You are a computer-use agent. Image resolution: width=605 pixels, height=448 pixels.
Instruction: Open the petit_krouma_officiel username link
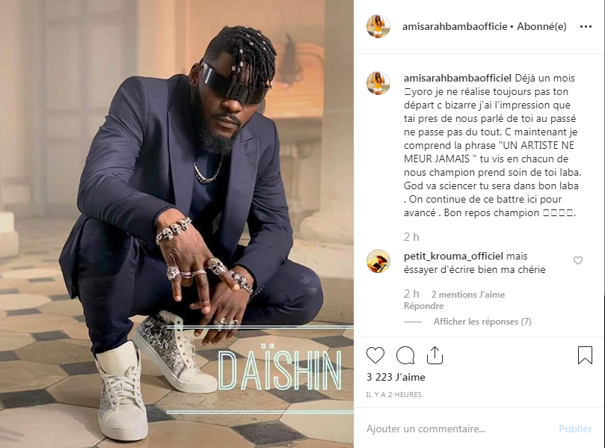click(453, 257)
